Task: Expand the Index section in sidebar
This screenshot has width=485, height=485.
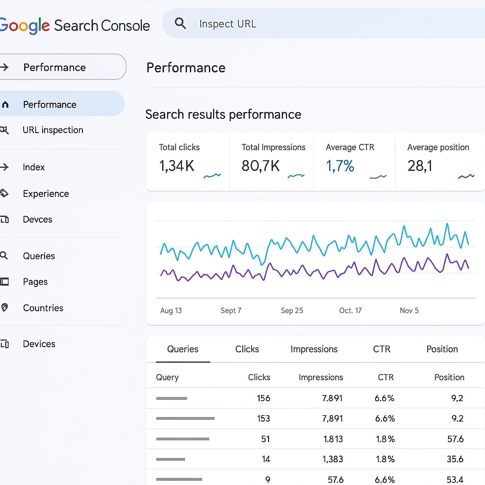Action: pos(34,167)
